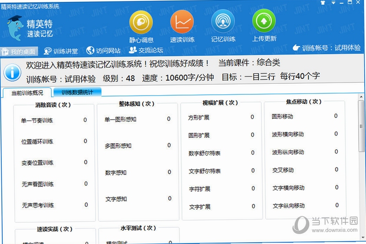Click the 上传更新 green upload icon
Viewport: 366px width, 244px height.
pos(264,21)
